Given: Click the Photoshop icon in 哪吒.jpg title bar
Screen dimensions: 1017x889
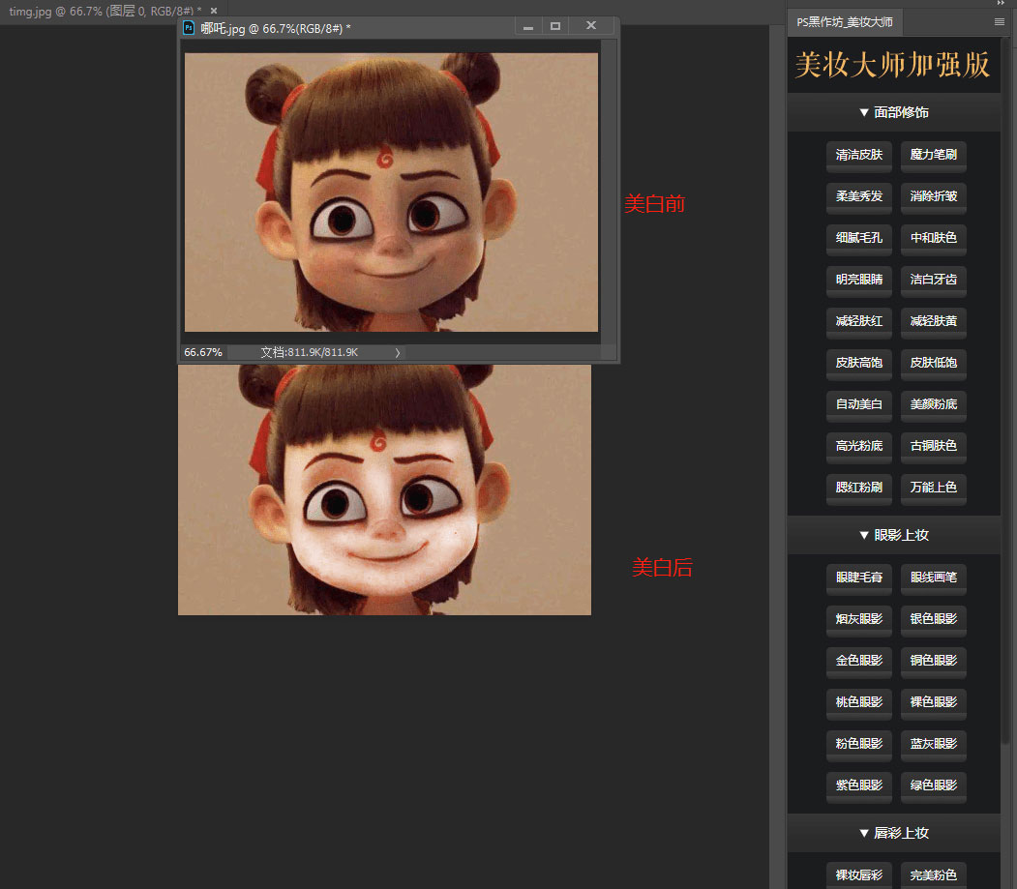Looking at the screenshot, I should point(190,28).
